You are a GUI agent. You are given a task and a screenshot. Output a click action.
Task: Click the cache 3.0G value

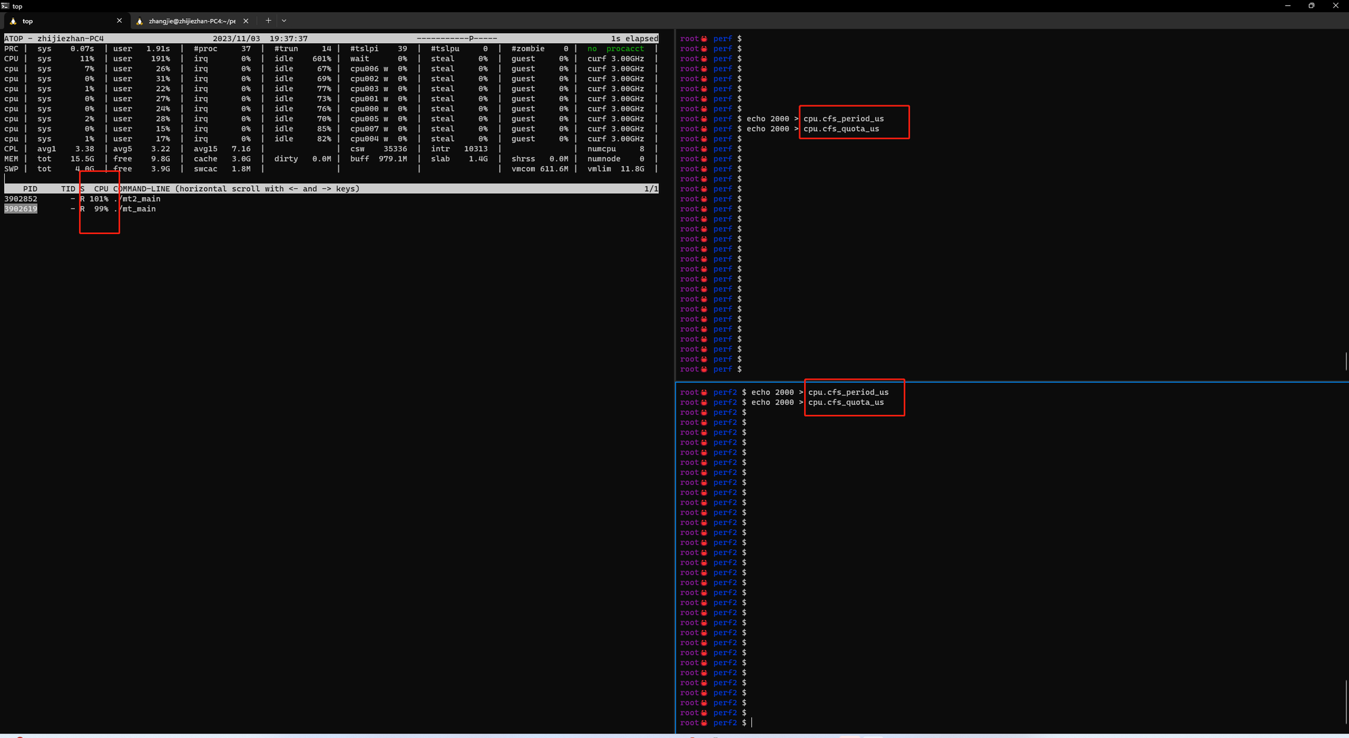tap(222, 159)
